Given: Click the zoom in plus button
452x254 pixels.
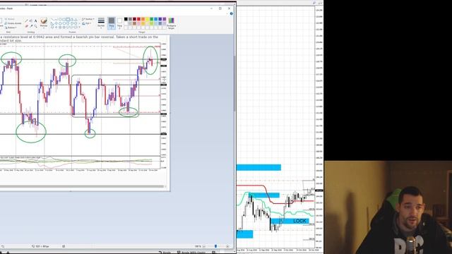Looking at the screenshot, I should click(227, 246).
